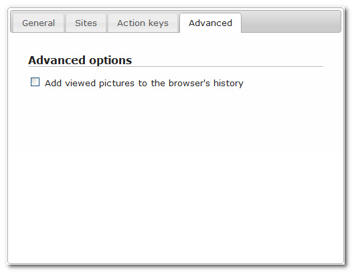Click the word "keys" in the Action keys tab
This screenshot has width=352, height=272.
coord(157,23)
